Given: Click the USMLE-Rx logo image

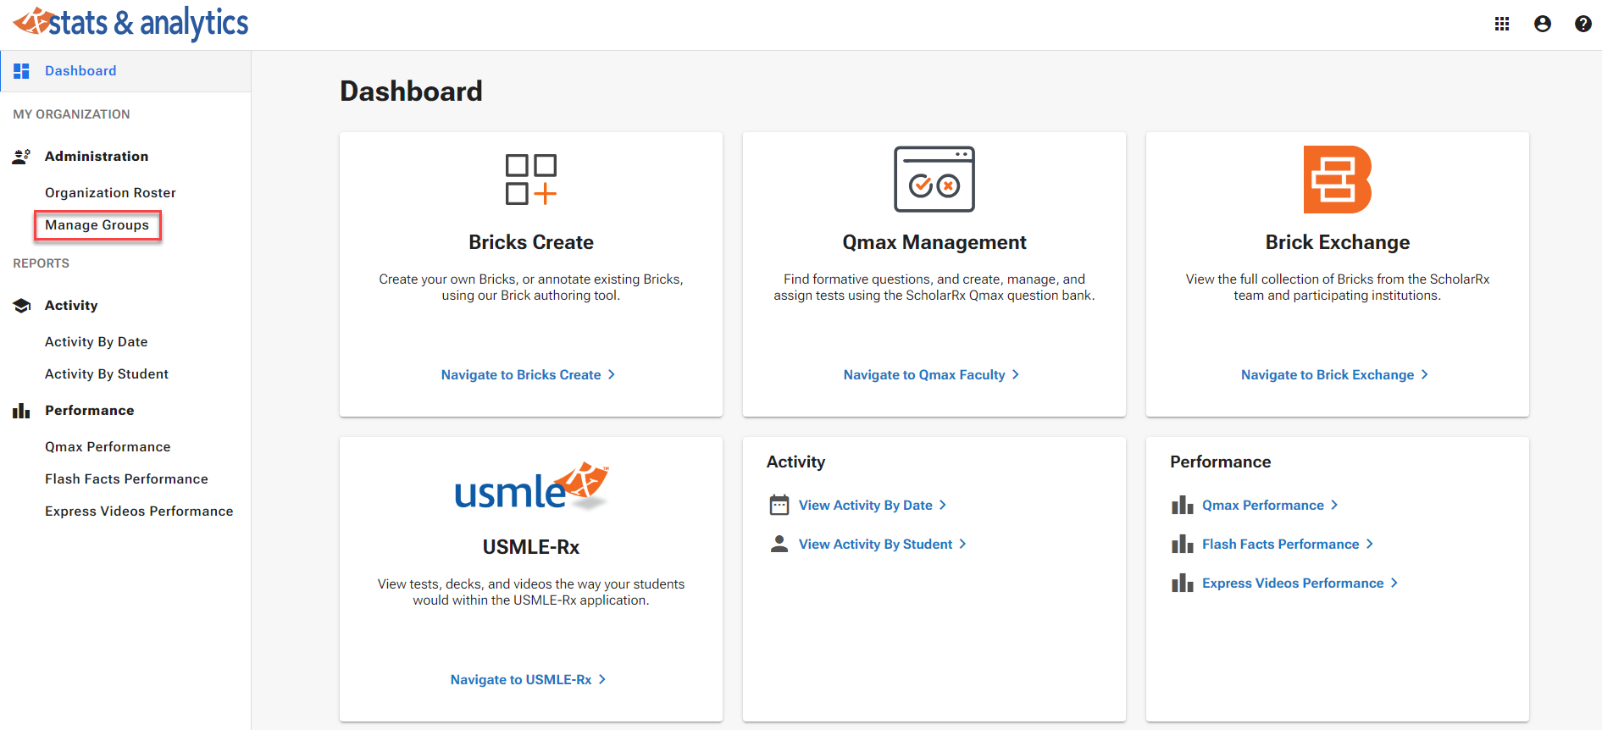Looking at the screenshot, I should [531, 487].
